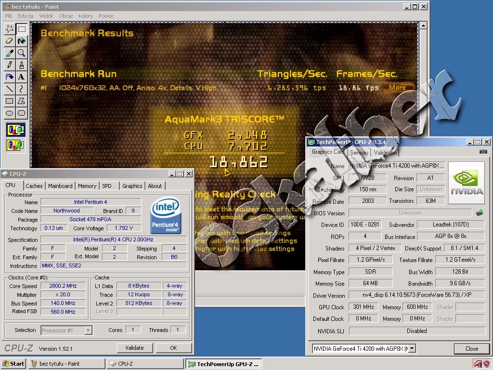This screenshot has width=493, height=370.
Task: Click the GPU-Z screenshot camera icon
Action: pyautogui.click(x=483, y=152)
